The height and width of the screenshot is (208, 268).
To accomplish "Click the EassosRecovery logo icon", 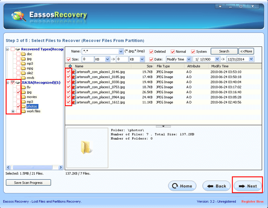I will pos(18,16).
